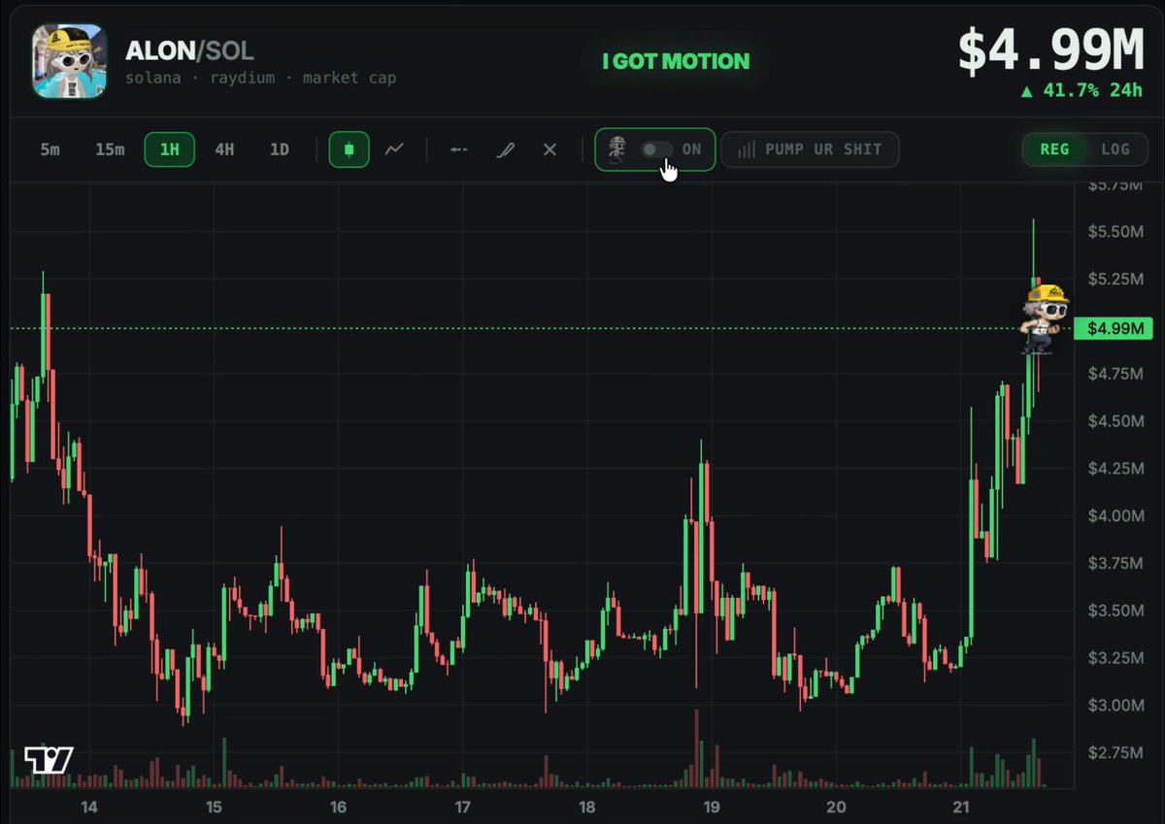Click the $5.50M price axis label
Image resolution: width=1165 pixels, height=824 pixels.
point(1115,232)
